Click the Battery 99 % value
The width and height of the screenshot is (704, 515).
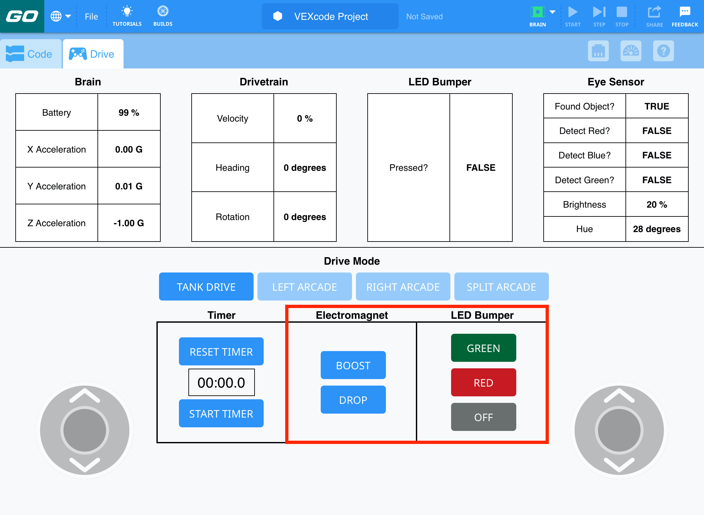(129, 112)
